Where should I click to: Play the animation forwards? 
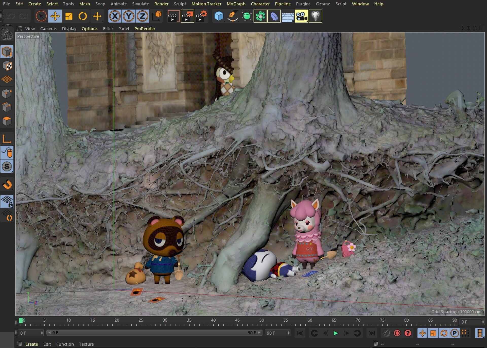click(335, 333)
